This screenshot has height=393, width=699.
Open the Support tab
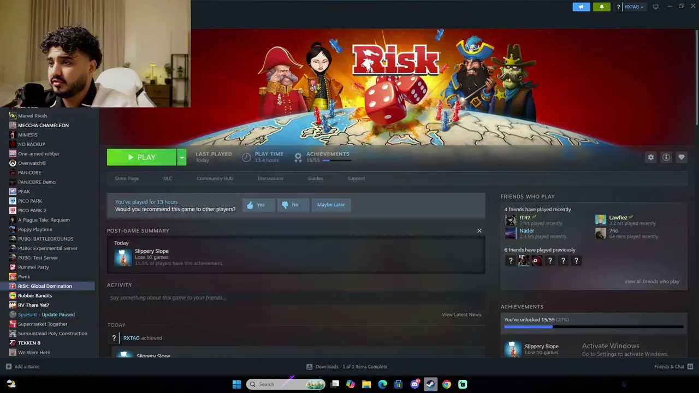[356, 178]
